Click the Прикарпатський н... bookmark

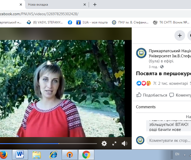tap(11, 22)
